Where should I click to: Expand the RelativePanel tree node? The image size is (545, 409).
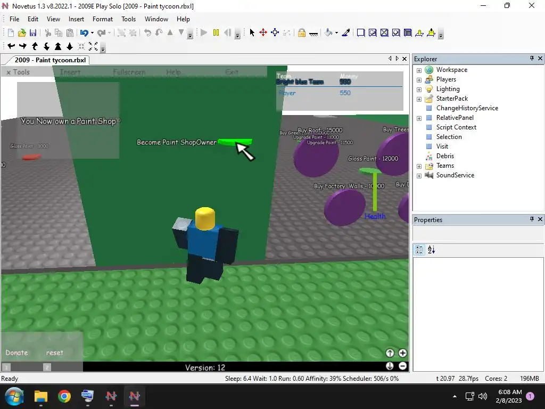point(419,118)
